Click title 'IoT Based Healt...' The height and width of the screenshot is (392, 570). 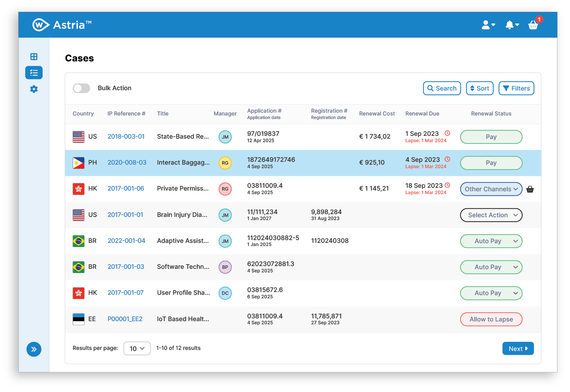coord(183,319)
